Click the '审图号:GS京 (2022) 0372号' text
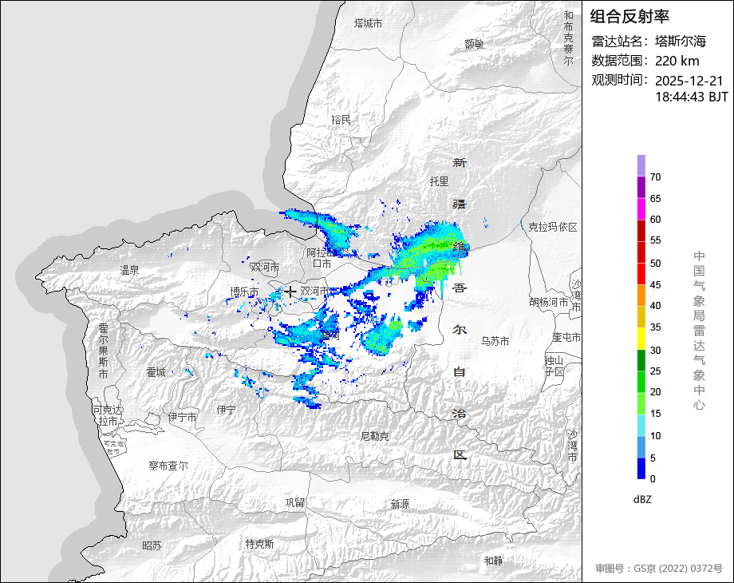This screenshot has width=734, height=583. click(659, 569)
